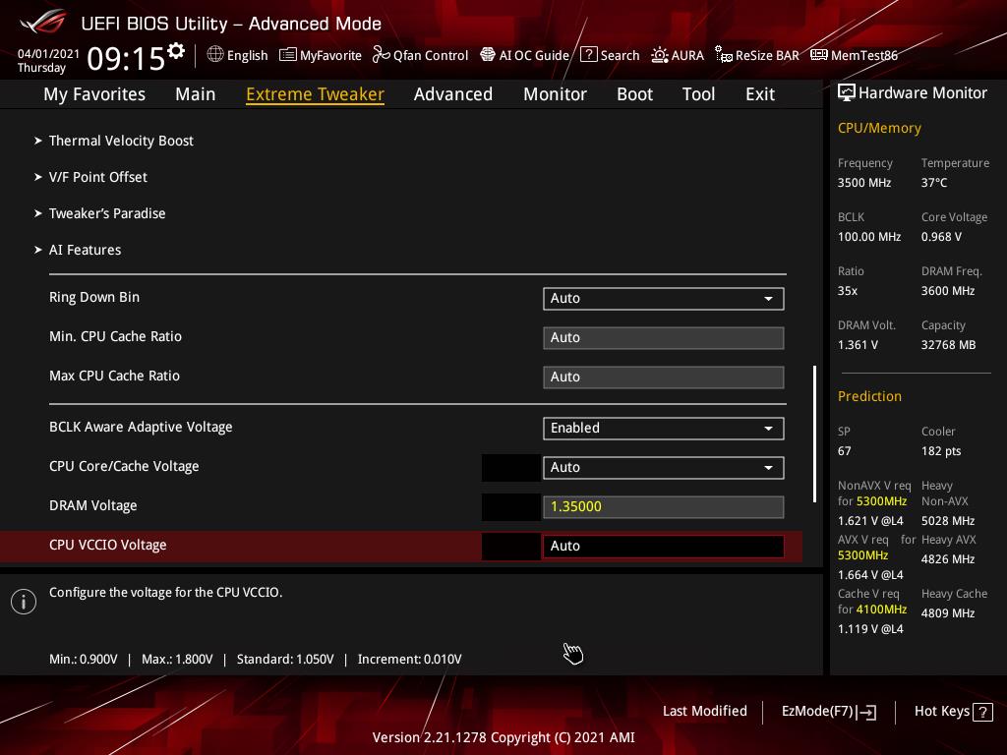Launch Qfan Control fan icon
Image resolution: width=1007 pixels, height=755 pixels.
point(382,55)
